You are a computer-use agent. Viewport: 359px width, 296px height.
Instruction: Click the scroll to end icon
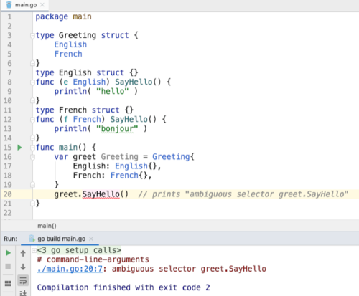coord(23,293)
